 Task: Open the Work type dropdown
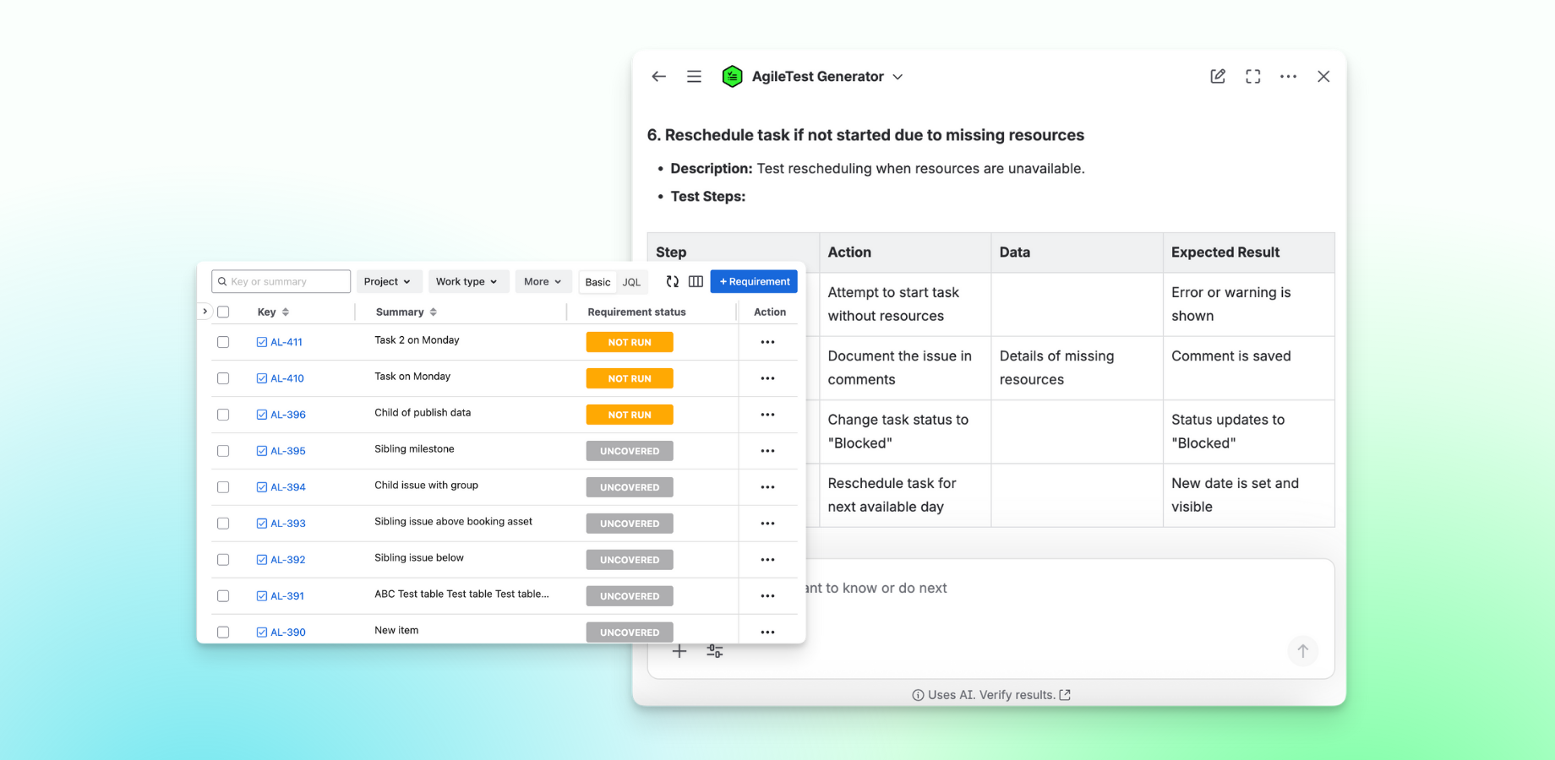pyautogui.click(x=468, y=281)
